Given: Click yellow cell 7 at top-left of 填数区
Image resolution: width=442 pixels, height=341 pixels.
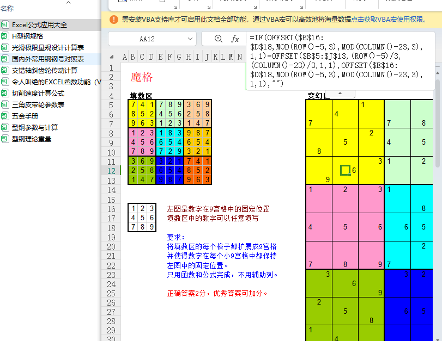Looking at the screenshot, I should (133, 104).
